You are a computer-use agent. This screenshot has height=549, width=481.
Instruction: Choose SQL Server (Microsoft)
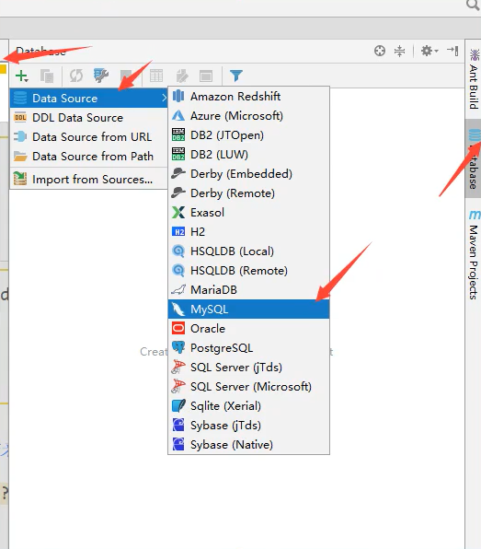point(248,387)
